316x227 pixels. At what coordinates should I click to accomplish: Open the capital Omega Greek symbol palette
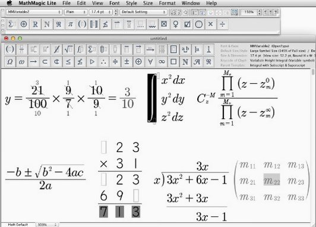10,61
